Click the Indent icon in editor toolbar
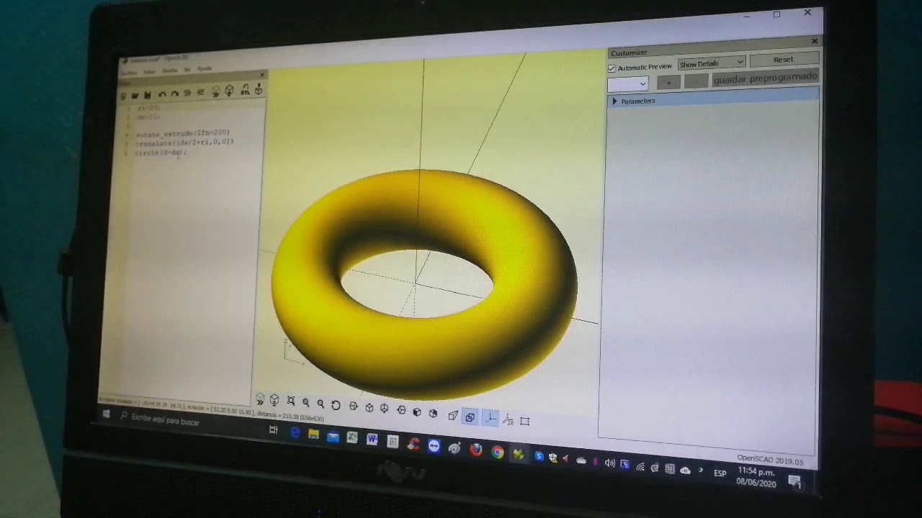This screenshot has width=922, height=518. tap(200, 92)
